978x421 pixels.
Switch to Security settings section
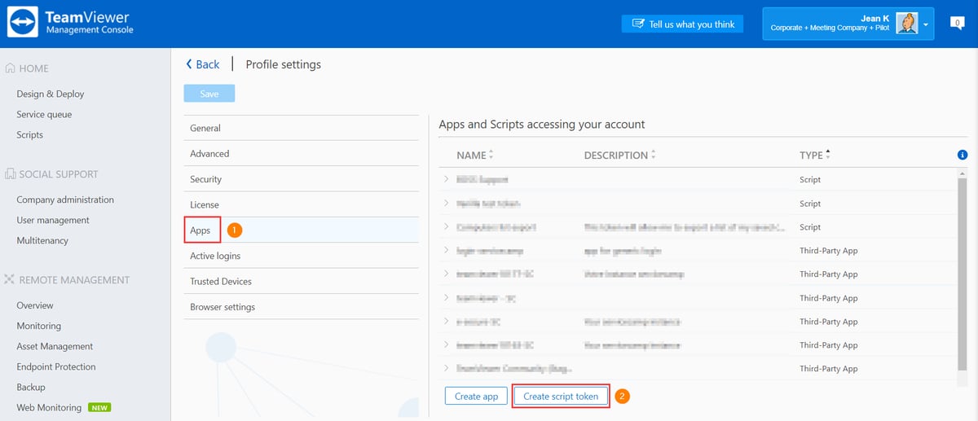pyautogui.click(x=205, y=179)
